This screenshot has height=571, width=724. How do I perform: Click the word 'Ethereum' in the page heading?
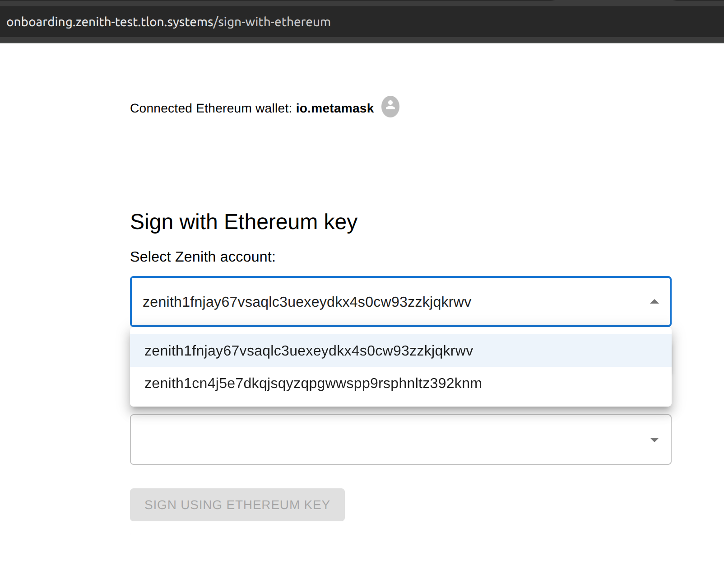(271, 222)
